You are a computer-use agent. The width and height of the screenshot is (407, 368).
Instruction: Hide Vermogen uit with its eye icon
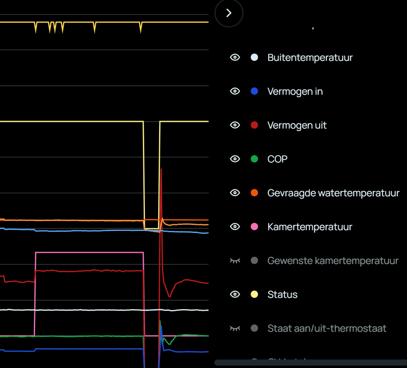[235, 125]
